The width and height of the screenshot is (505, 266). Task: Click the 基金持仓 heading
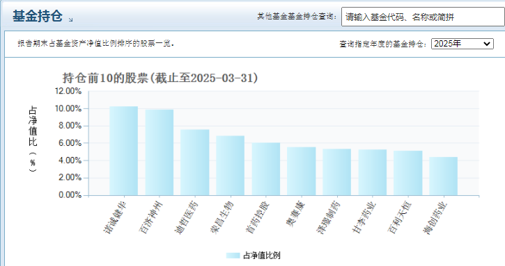(38, 16)
